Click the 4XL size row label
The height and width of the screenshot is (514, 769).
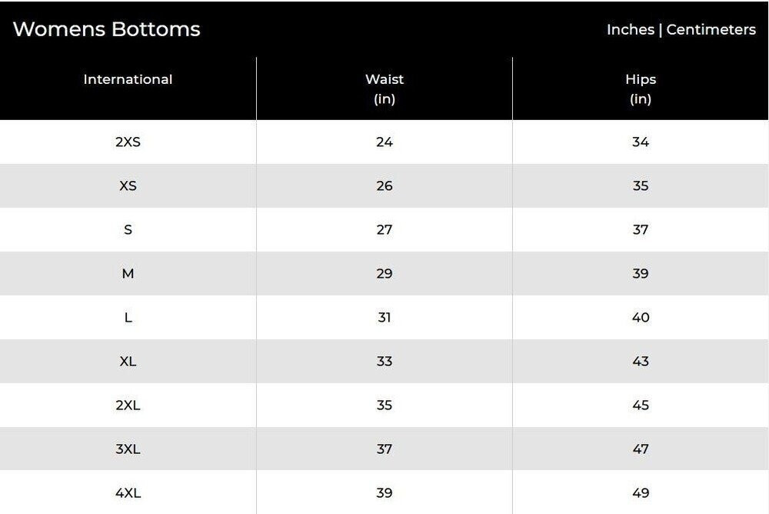click(128, 492)
